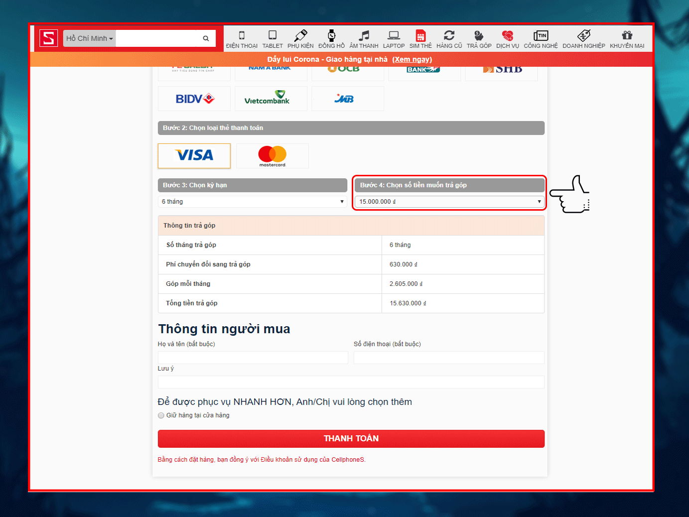This screenshot has width=689, height=517.
Task: Select the MB bank option
Action: (x=348, y=99)
